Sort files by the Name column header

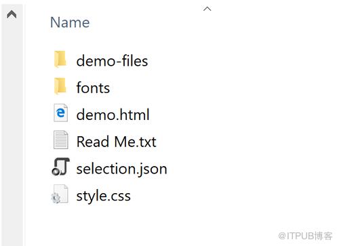tap(70, 22)
